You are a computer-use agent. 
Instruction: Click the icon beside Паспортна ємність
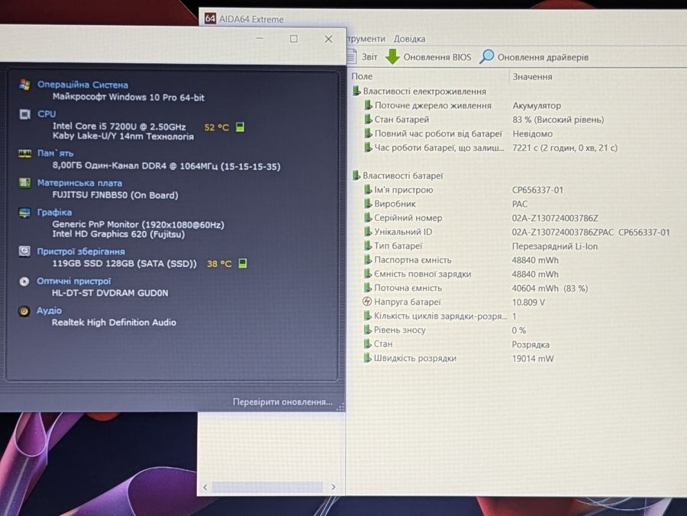[x=368, y=260]
